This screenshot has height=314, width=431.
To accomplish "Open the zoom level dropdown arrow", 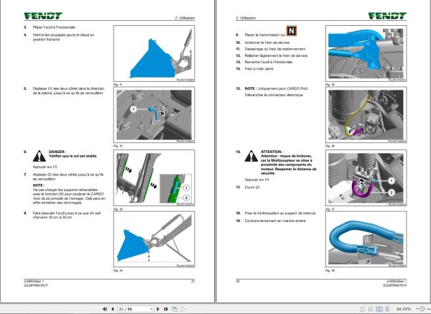I will click(x=417, y=309).
